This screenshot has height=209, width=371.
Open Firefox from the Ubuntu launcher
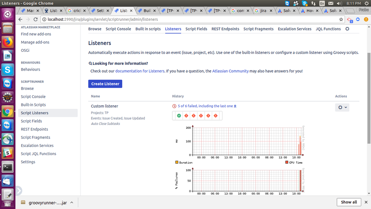[7, 42]
